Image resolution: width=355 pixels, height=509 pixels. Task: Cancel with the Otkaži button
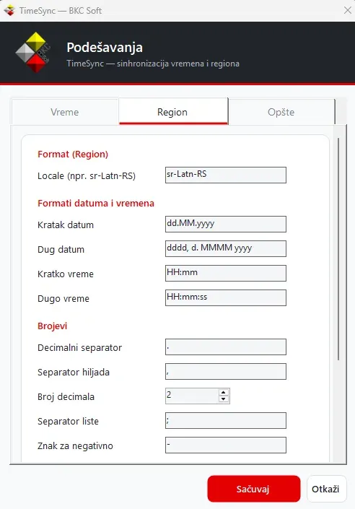coord(326,489)
